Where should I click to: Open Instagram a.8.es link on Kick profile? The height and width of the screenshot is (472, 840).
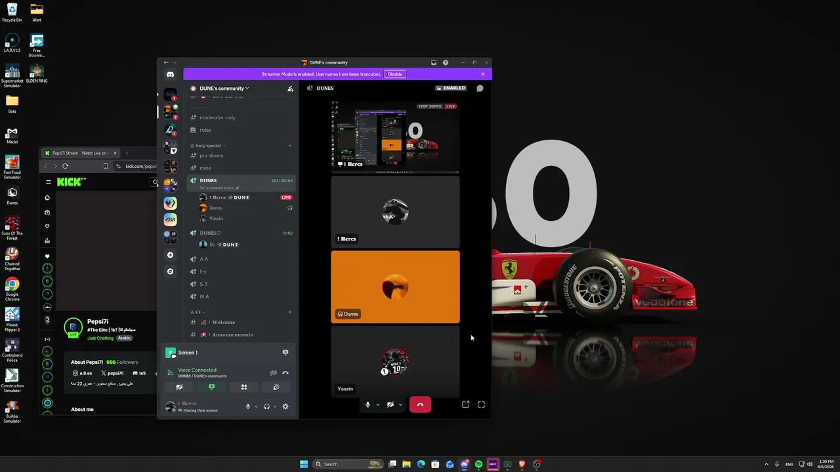[x=83, y=373]
